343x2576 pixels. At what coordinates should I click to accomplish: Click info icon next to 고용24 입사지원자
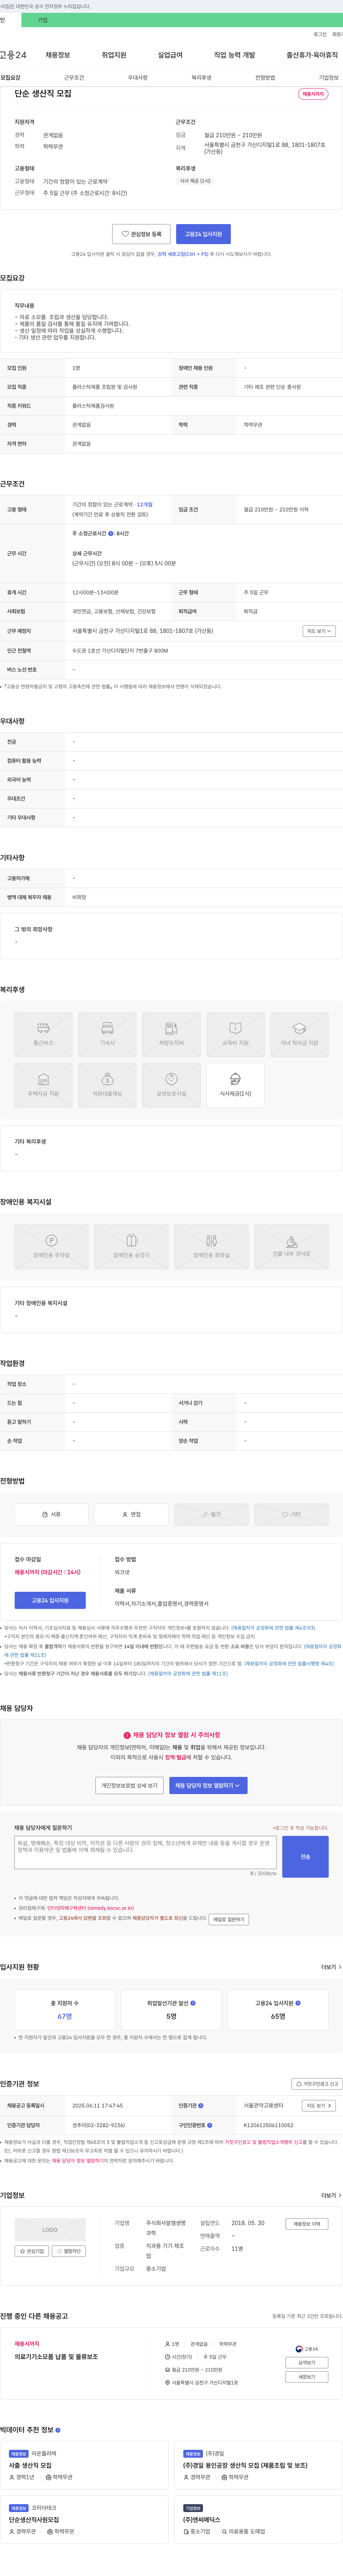[x=298, y=2003]
